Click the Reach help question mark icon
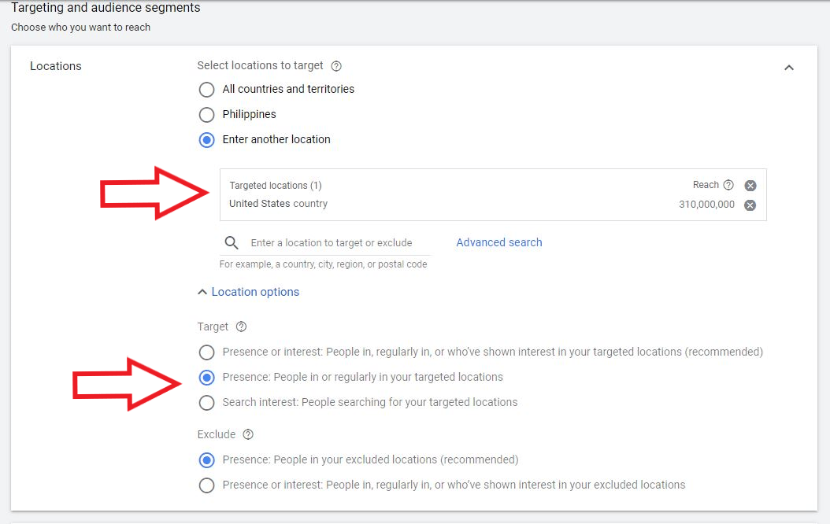 click(x=728, y=185)
